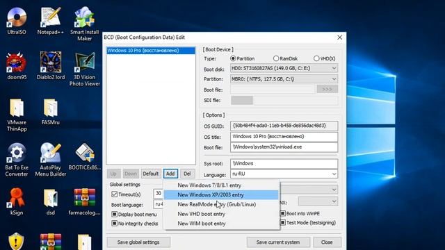Click the OS title input field
This screenshot has height=250, width=445.
tap(284, 136)
